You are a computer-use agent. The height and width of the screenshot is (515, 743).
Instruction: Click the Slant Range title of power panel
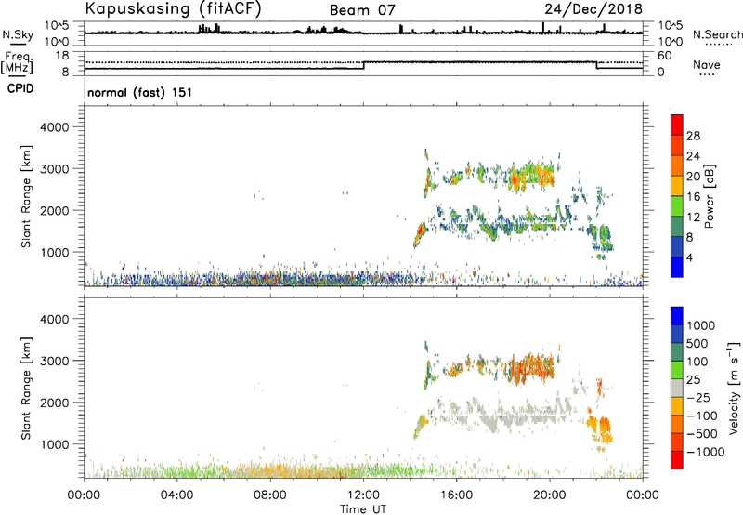26,196
